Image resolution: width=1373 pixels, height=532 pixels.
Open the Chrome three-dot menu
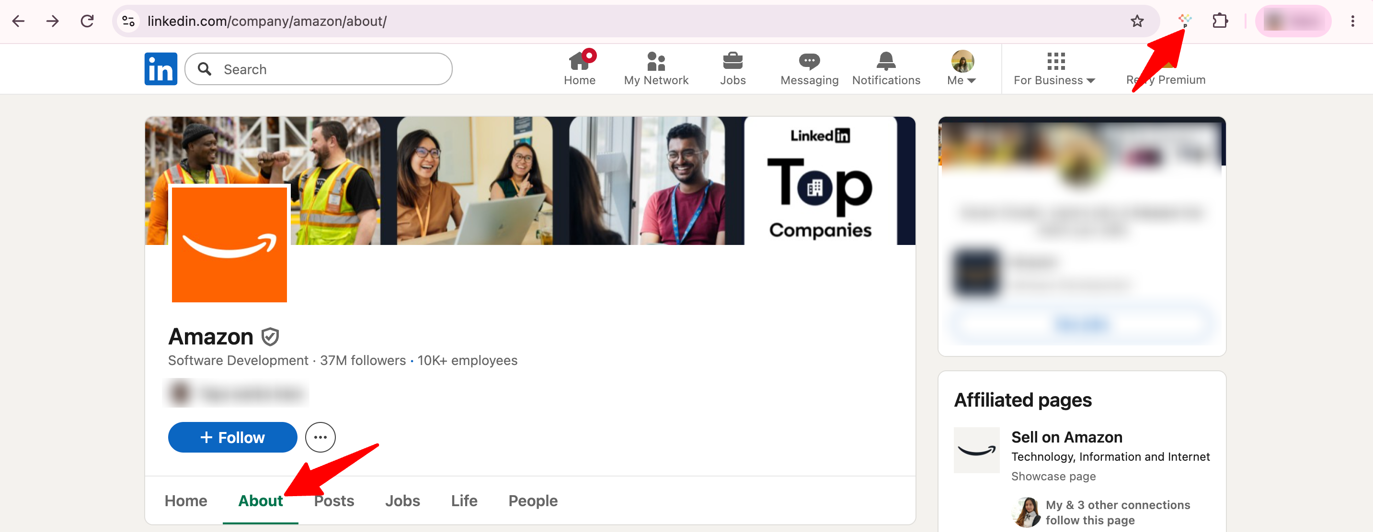1352,22
